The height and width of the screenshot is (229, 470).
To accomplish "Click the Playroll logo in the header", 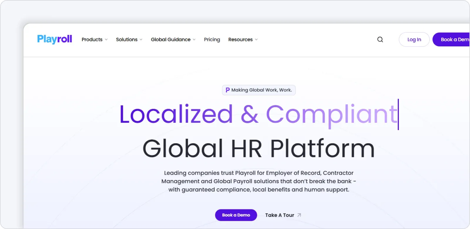I will coord(54,39).
